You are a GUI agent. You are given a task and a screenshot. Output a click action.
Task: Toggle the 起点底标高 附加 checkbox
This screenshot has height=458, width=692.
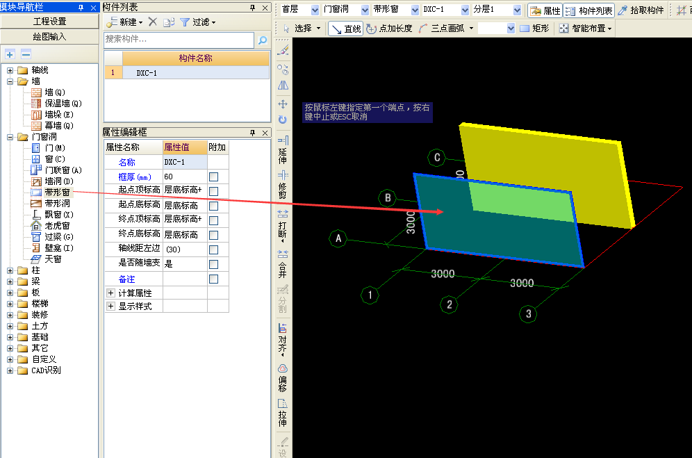click(213, 206)
